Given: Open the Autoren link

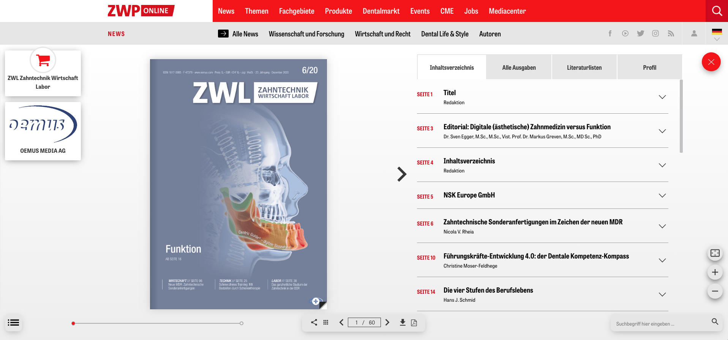Looking at the screenshot, I should pos(490,34).
